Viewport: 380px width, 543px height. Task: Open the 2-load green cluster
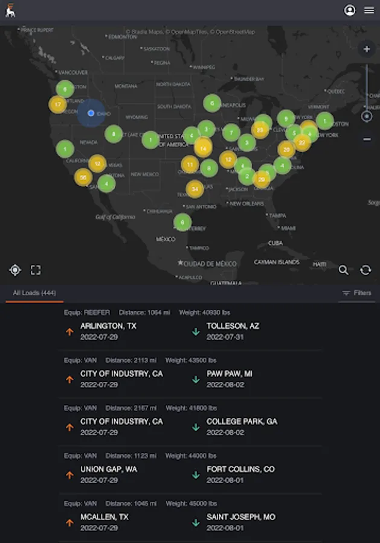pos(246,176)
